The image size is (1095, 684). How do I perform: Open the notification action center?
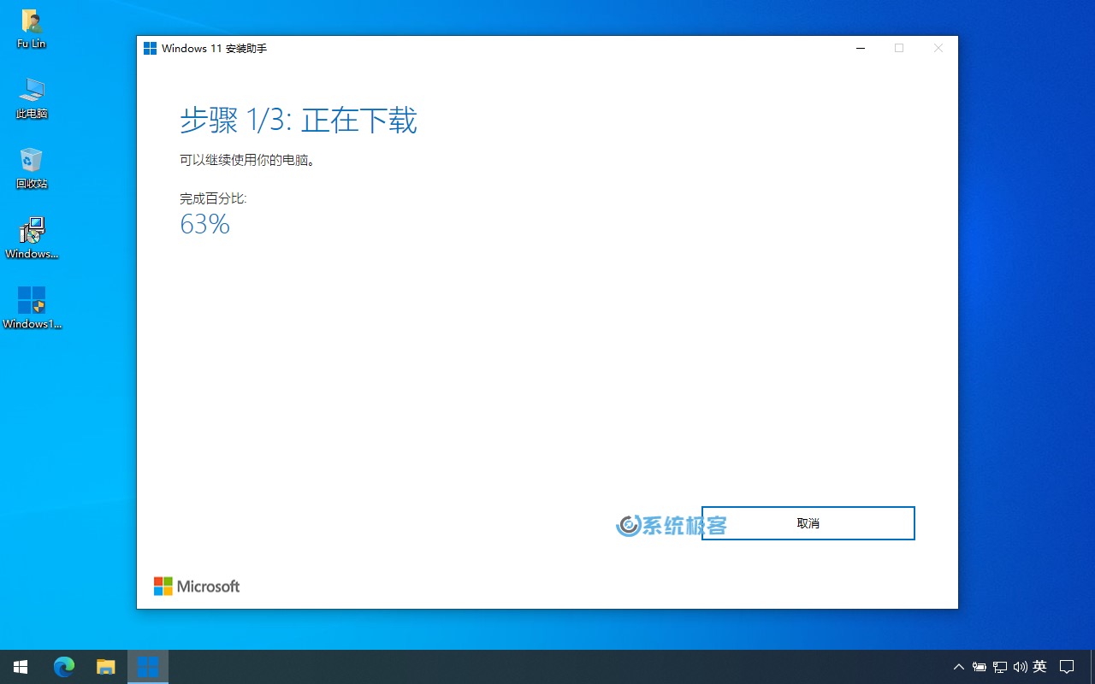[x=1067, y=667]
